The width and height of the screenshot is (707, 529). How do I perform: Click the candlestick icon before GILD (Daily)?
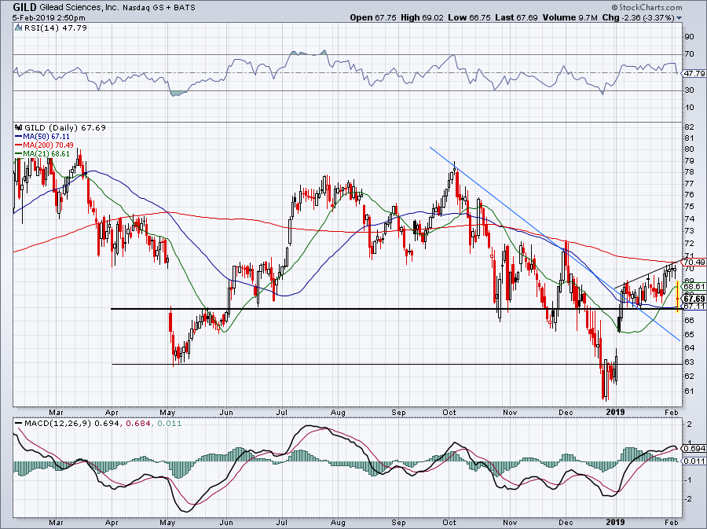point(19,127)
